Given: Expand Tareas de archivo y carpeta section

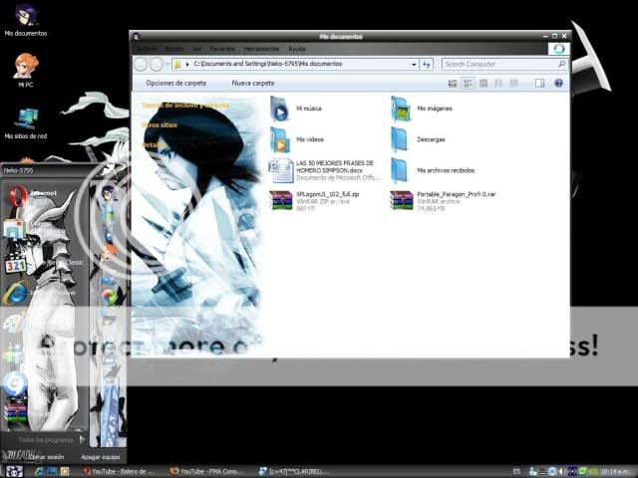Looking at the screenshot, I should (185, 106).
